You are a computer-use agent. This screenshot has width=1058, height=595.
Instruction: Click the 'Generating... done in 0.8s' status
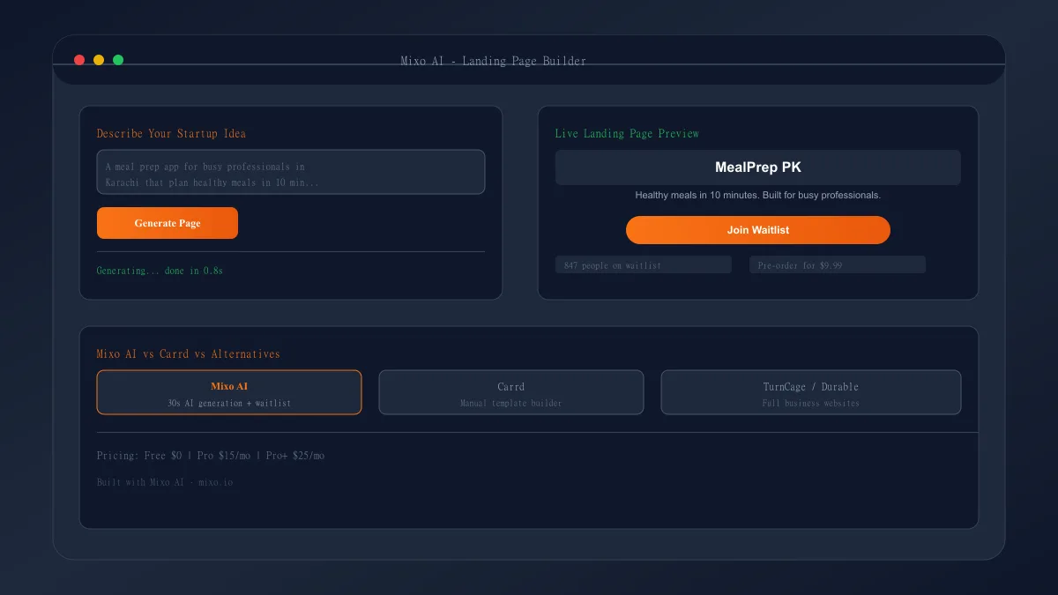coord(160,271)
